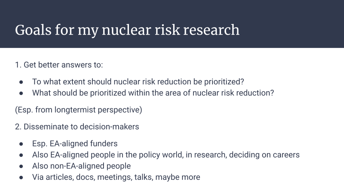
Task: Click the bullet dot before "What should be prioritized"
Action: (x=21, y=93)
